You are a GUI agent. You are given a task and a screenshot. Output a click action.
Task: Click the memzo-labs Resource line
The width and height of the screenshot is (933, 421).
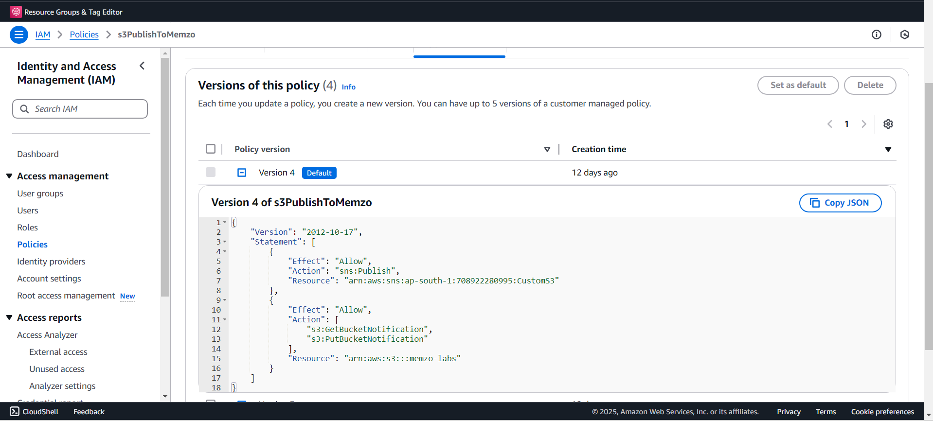click(x=374, y=359)
